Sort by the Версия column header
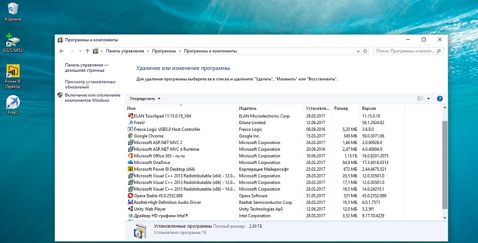Viewport: 478px width, 243px height. tap(382, 108)
